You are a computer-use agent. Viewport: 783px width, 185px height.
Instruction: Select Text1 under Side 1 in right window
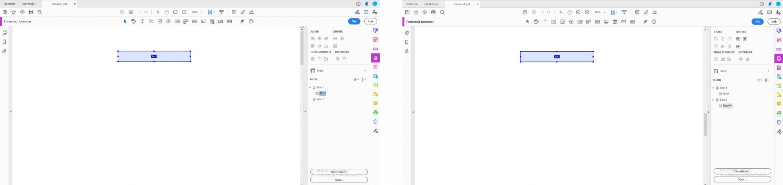coord(726,94)
